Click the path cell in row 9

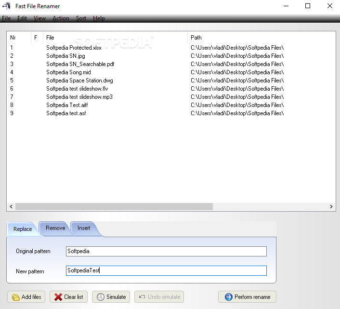[237, 113]
